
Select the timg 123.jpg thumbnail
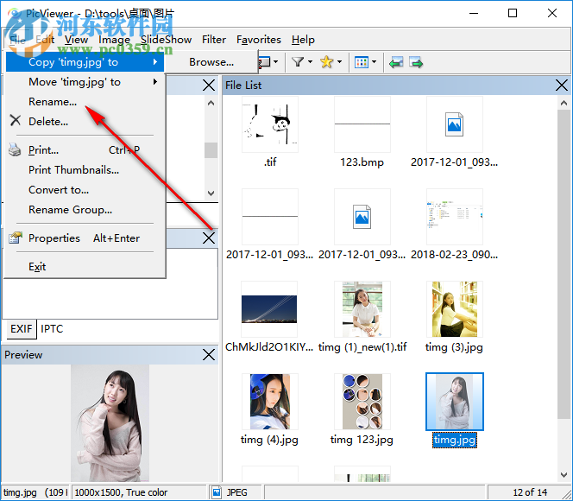[362, 402]
